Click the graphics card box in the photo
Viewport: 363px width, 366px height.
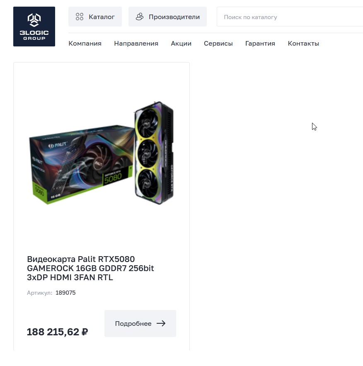(x=81, y=165)
